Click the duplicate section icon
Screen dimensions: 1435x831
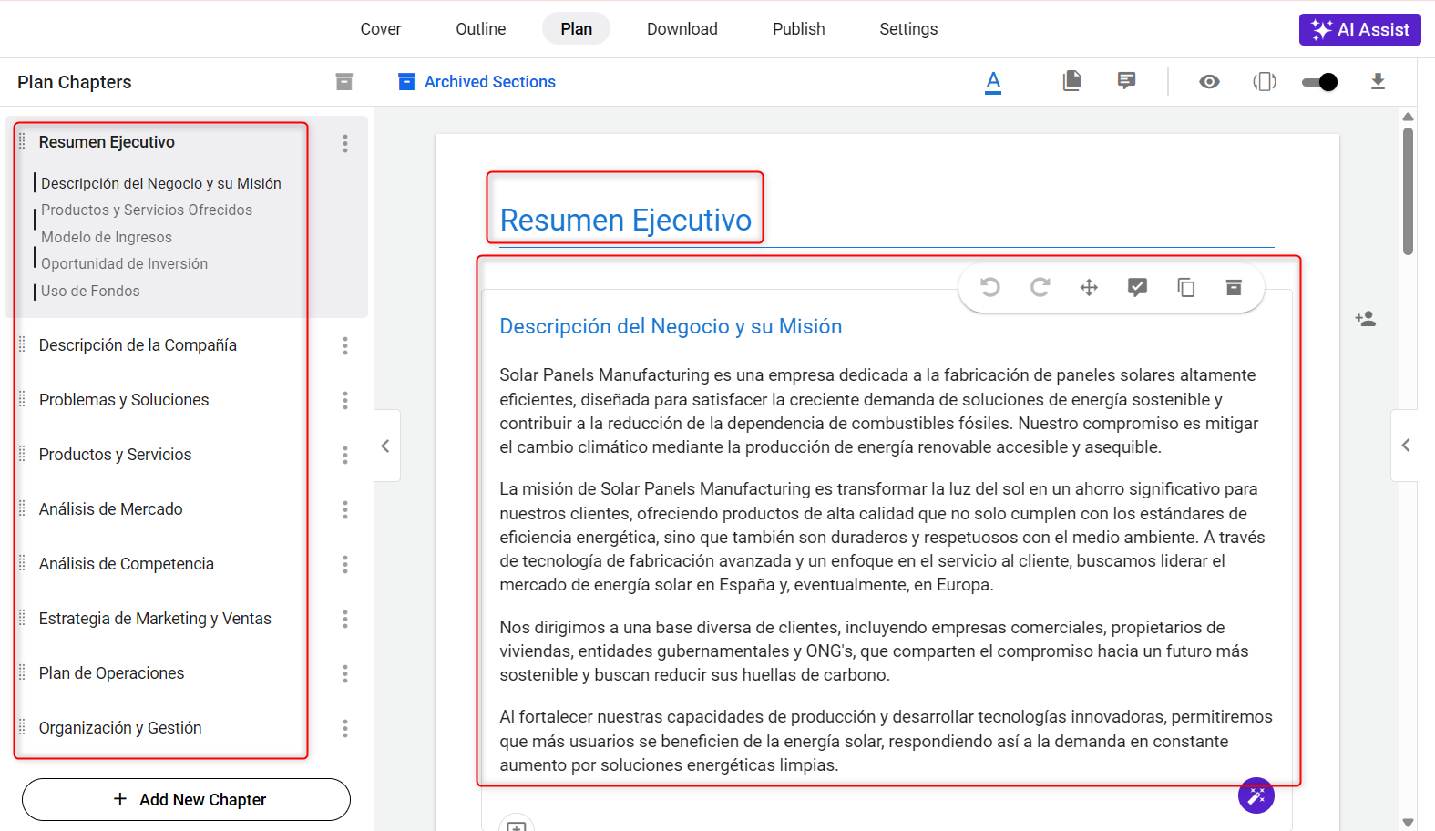[1186, 288]
